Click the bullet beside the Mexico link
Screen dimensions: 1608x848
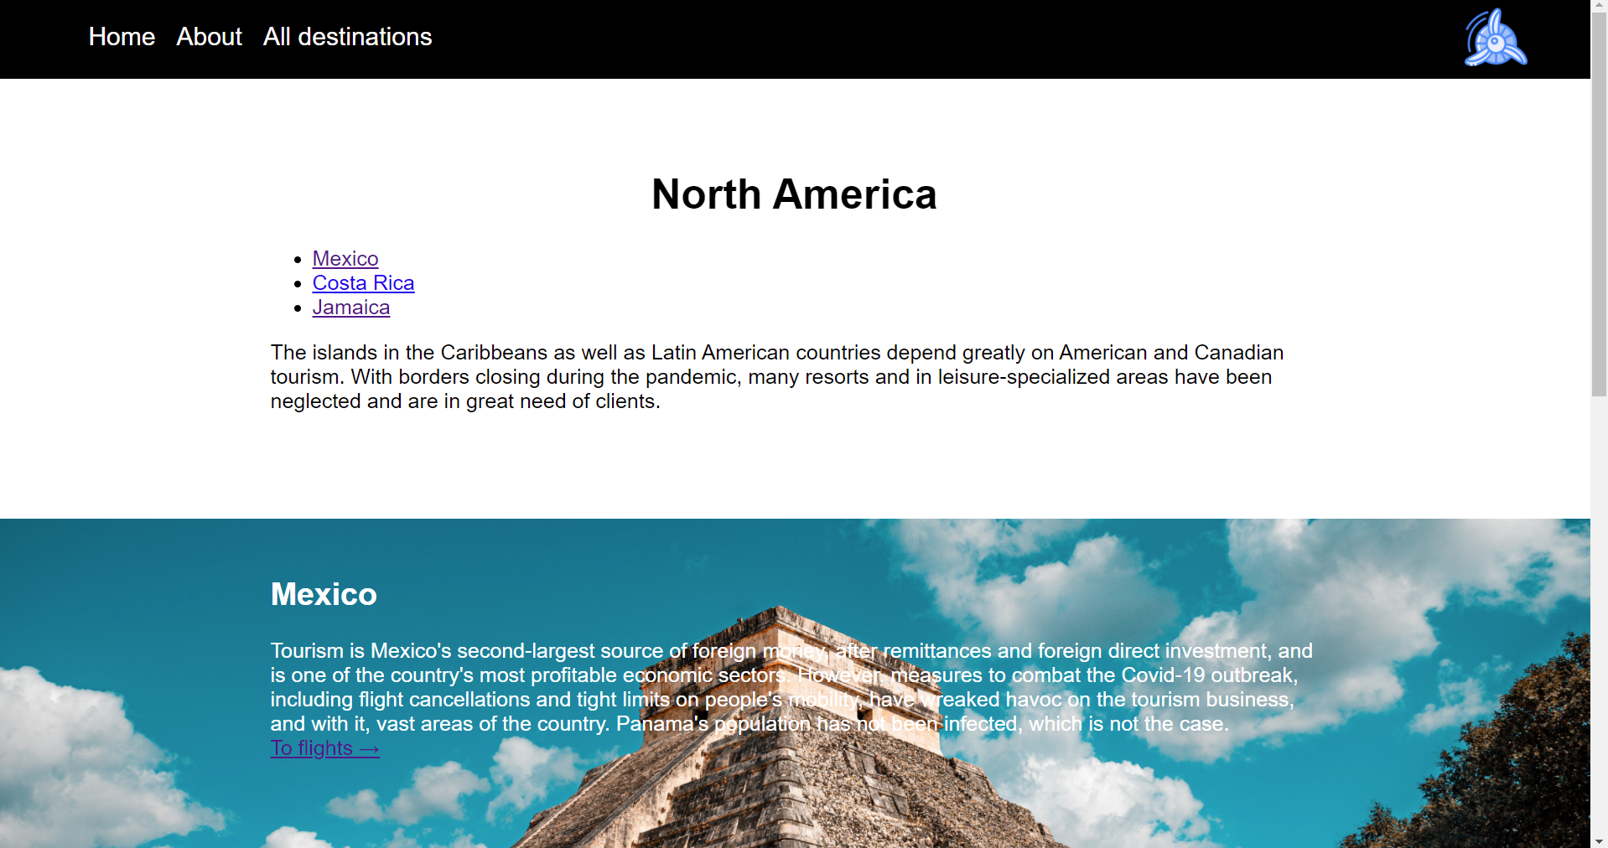[298, 259]
